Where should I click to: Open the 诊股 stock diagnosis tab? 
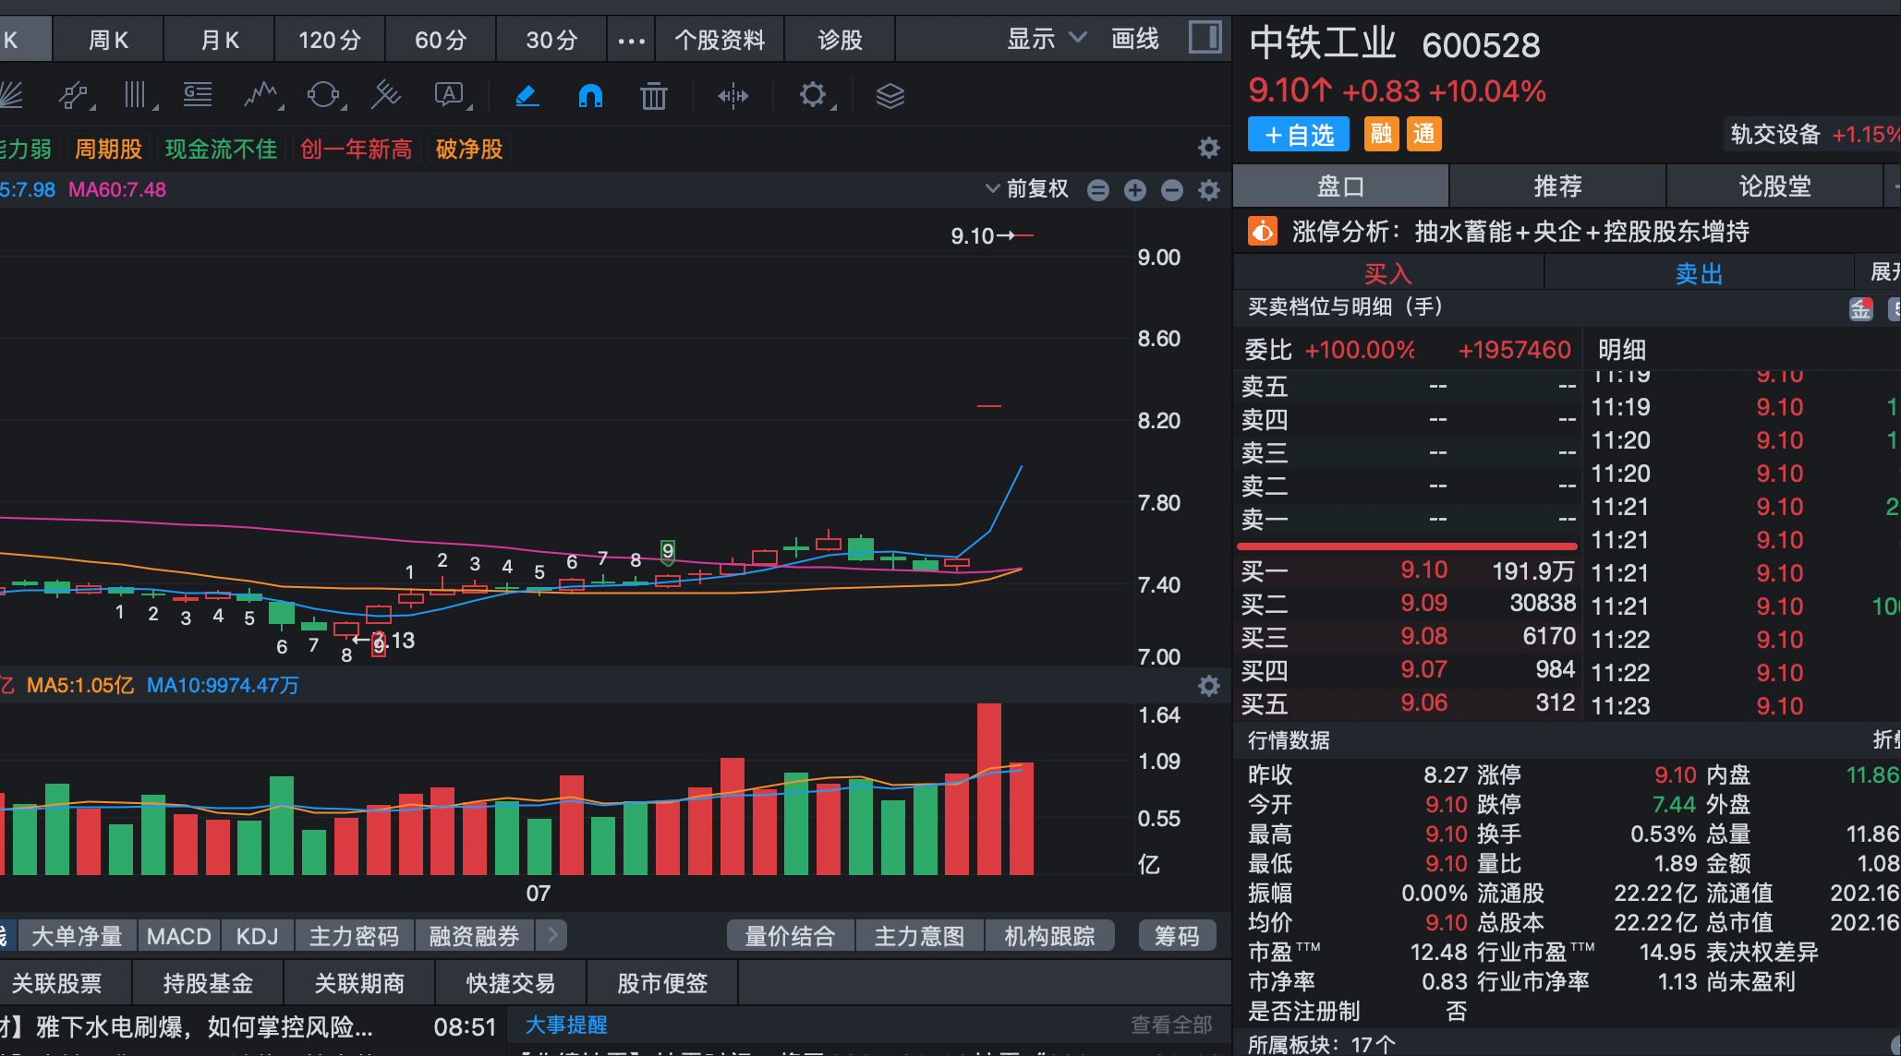(x=840, y=40)
